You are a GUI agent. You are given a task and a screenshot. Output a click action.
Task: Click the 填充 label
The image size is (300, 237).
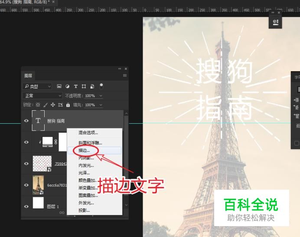[78, 105]
